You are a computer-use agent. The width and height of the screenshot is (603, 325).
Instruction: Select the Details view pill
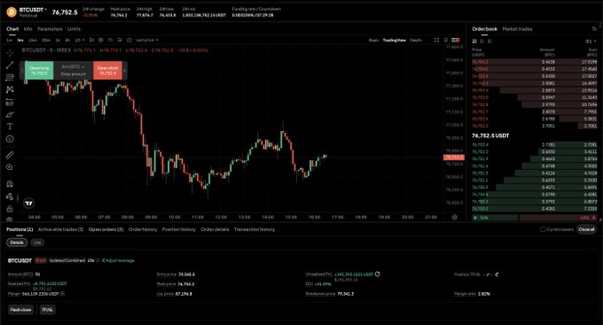point(17,243)
